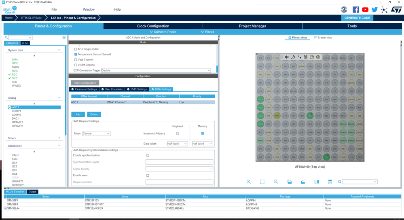This screenshot has width=404, height=220.
Task: Click the Request number input field
Action: tap(179, 182)
